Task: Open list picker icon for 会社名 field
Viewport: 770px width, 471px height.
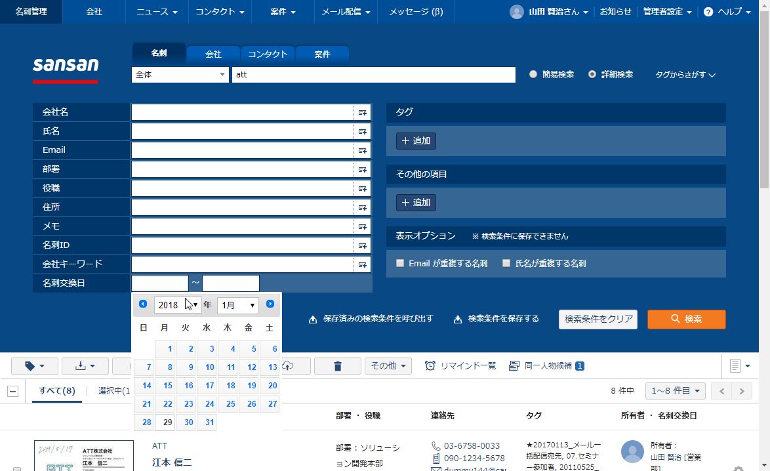Action: click(x=363, y=112)
